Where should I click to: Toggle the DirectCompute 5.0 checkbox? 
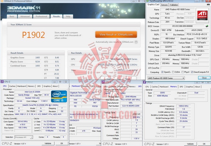[192, 72]
